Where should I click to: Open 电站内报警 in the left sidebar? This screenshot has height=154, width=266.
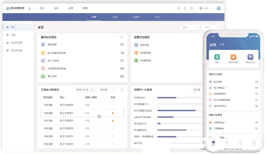[16, 43]
